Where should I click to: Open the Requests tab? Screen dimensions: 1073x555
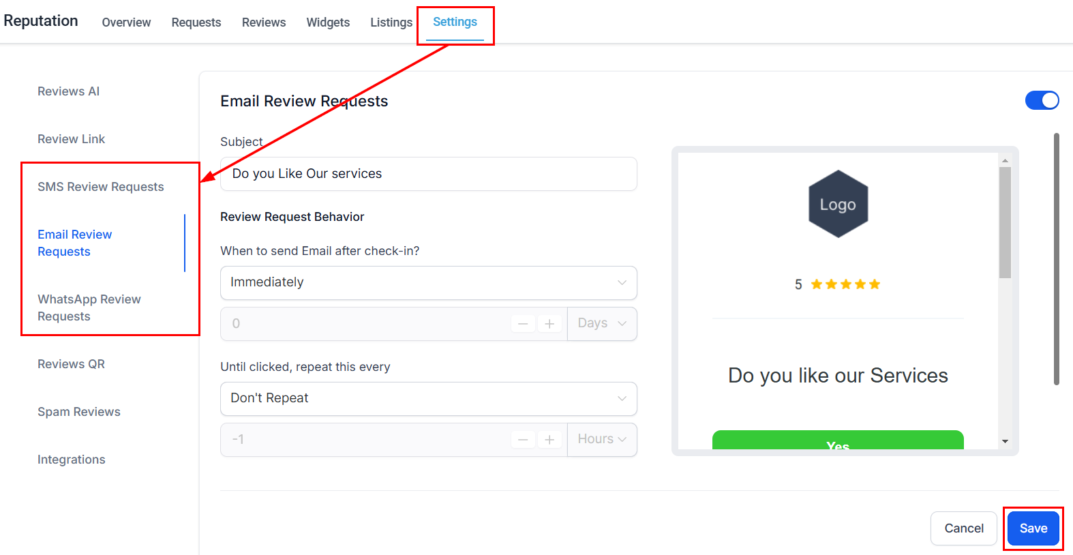pyautogui.click(x=196, y=22)
